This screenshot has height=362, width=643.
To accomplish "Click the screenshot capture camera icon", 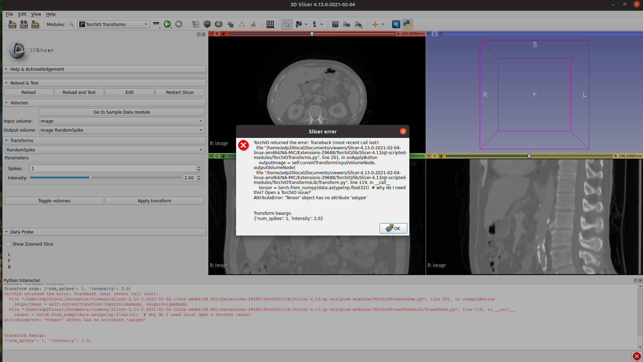I will (335, 24).
